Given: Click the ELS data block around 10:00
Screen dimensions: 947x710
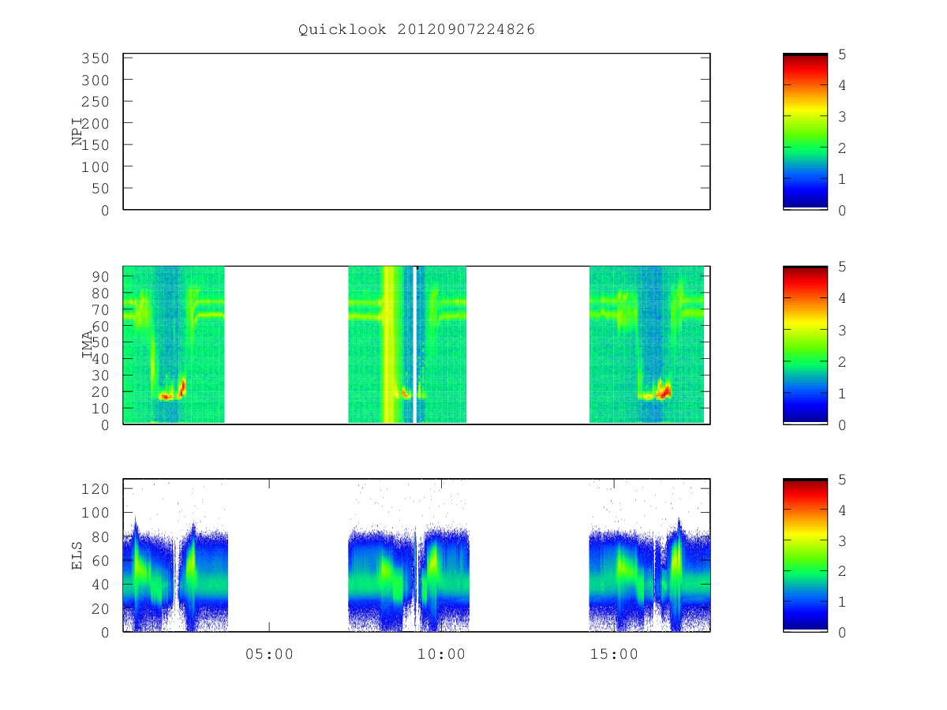Looking at the screenshot, I should pos(409,580).
